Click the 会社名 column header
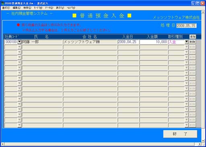This screenshot has height=147, width=206. pos(90,36)
